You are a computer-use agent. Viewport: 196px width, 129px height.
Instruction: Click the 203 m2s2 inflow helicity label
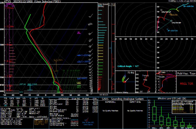32,84
